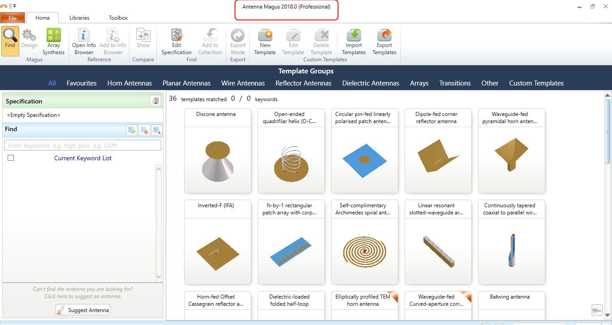
Task: Switch to the Toolbox ribbon tab
Action: [118, 18]
